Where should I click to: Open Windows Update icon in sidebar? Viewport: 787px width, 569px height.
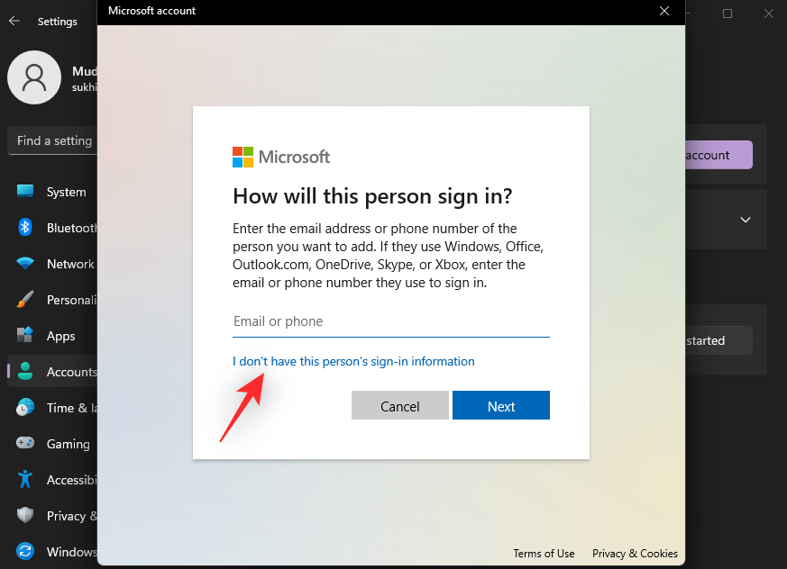[24, 551]
